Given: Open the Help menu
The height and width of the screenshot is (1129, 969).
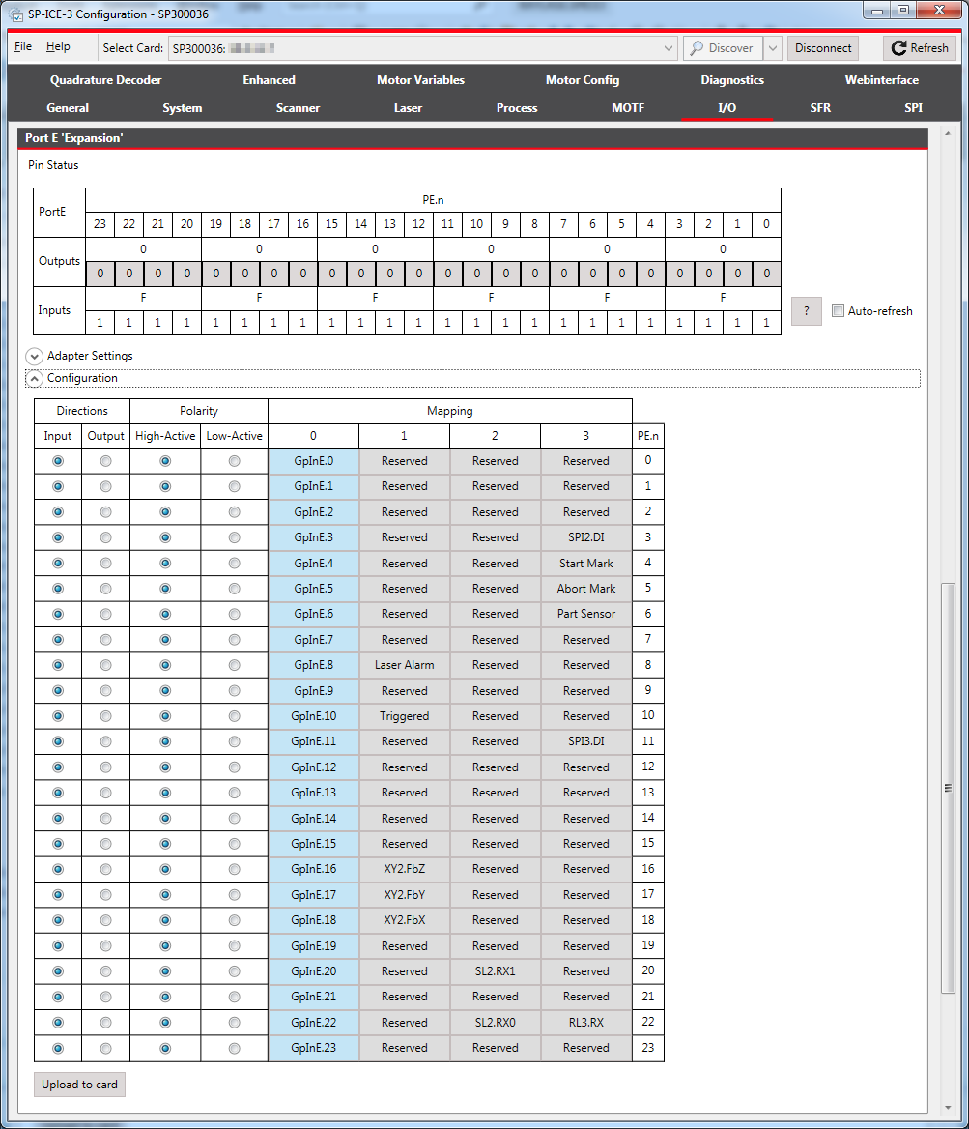Looking at the screenshot, I should [58, 46].
